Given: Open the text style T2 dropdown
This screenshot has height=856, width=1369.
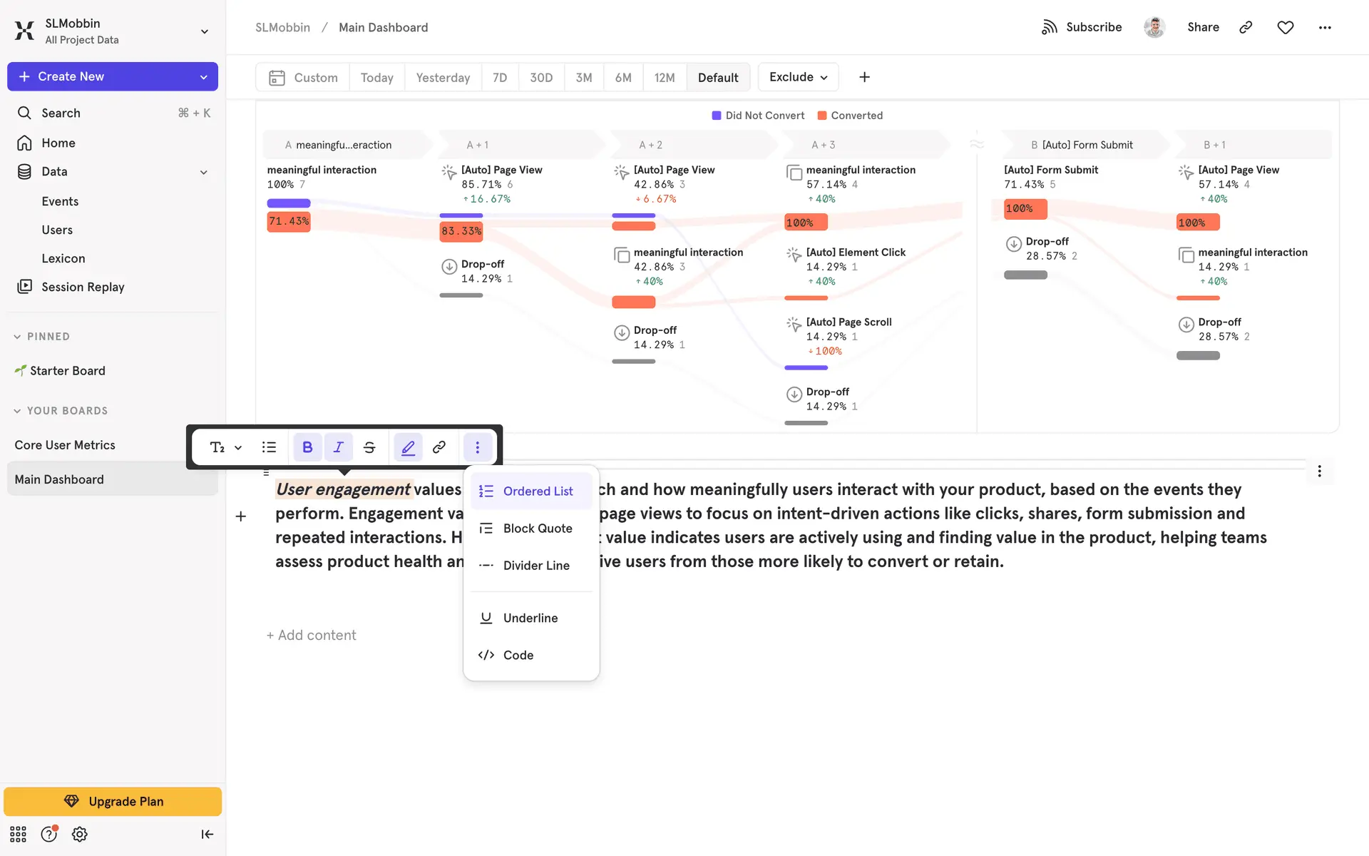Looking at the screenshot, I should tap(225, 447).
